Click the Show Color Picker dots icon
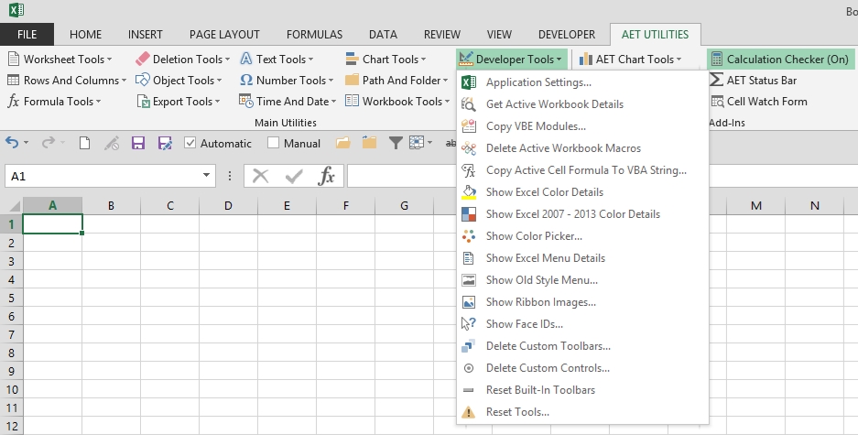Screen dimensions: 858x435 pyautogui.click(x=469, y=236)
